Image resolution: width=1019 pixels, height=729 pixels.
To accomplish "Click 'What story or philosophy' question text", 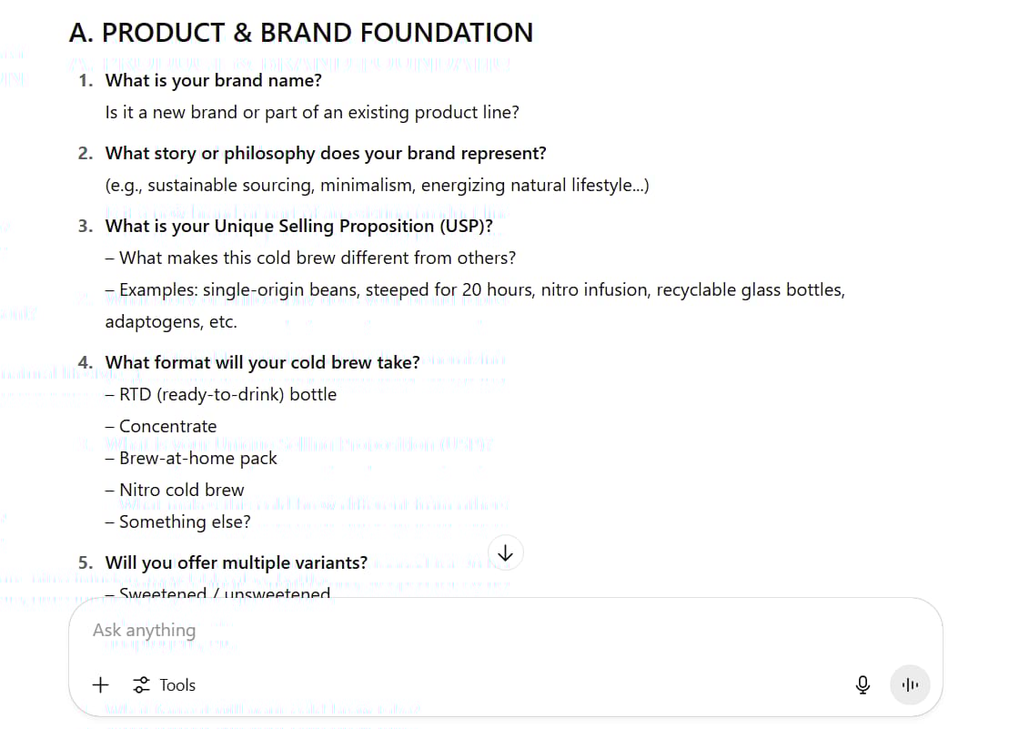I will [326, 154].
